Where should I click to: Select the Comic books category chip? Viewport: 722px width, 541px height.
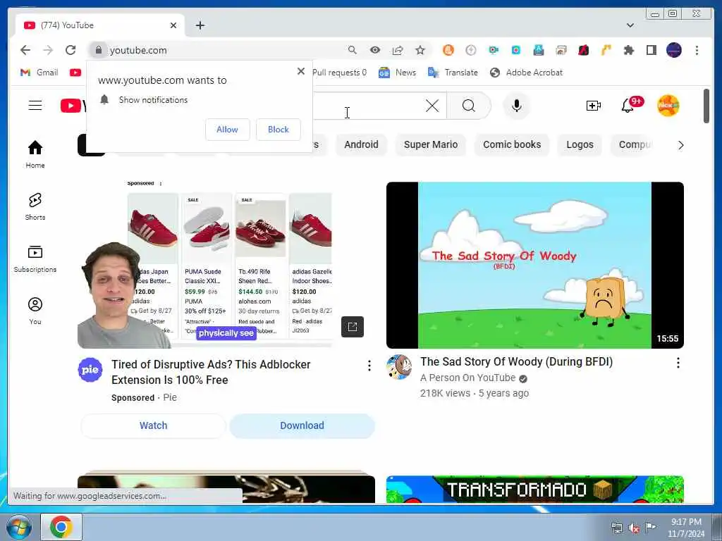coord(512,144)
